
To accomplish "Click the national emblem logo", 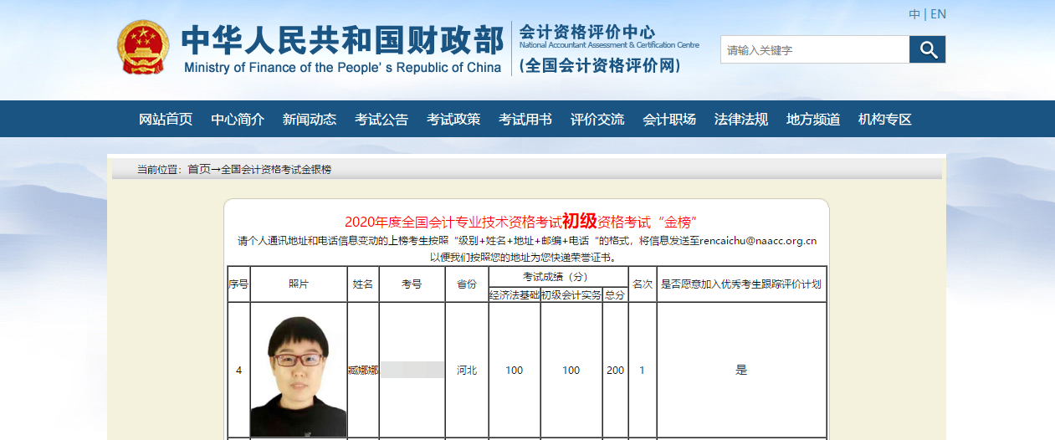I will click(x=142, y=48).
